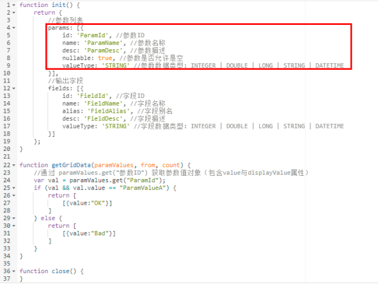Image resolution: width=378 pixels, height=284 pixels.
Task: Collapse the return block fold arrow on line 2
Action: pyautogui.click(x=13, y=13)
